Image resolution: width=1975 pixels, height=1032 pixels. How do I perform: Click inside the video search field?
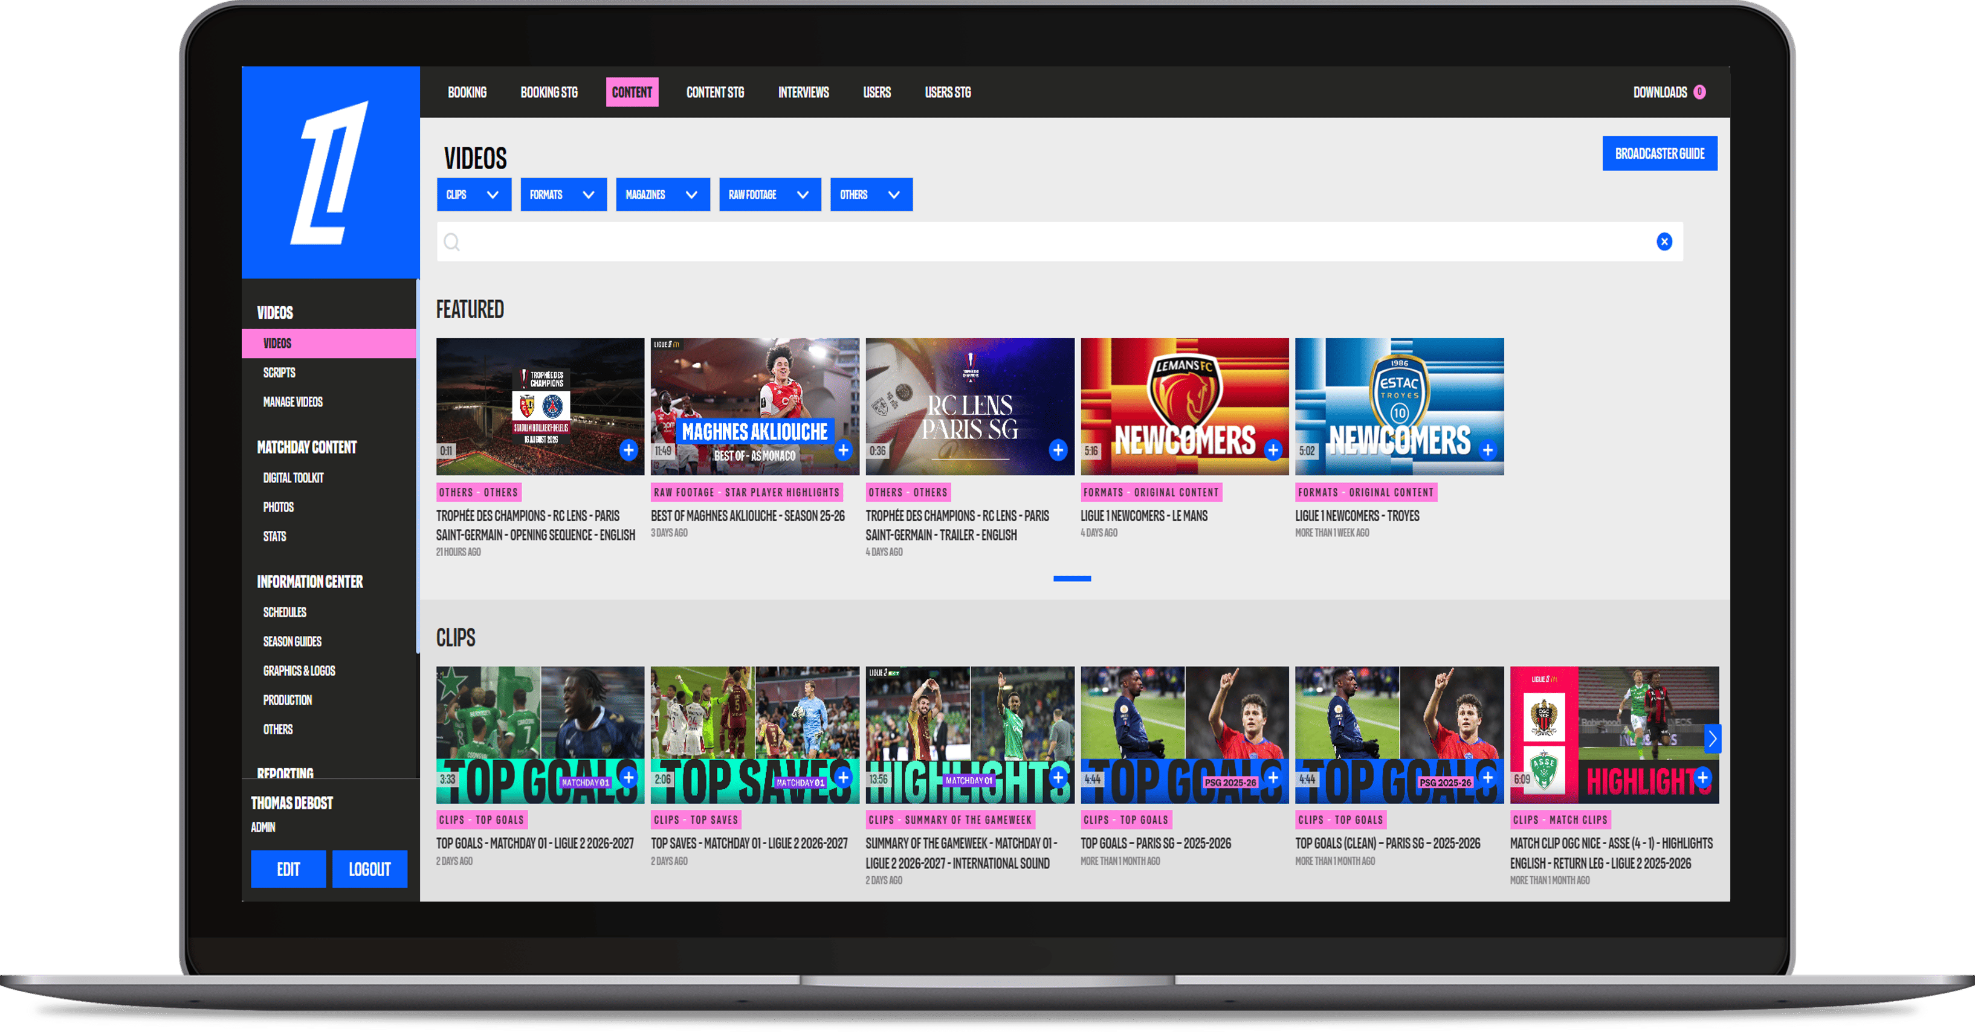click(1059, 242)
